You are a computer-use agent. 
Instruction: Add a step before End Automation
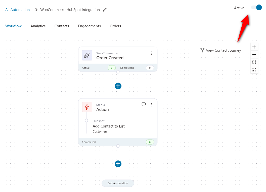click(x=118, y=164)
